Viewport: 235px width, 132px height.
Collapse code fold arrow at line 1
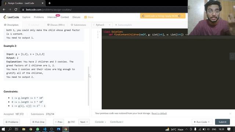pos(100,32)
